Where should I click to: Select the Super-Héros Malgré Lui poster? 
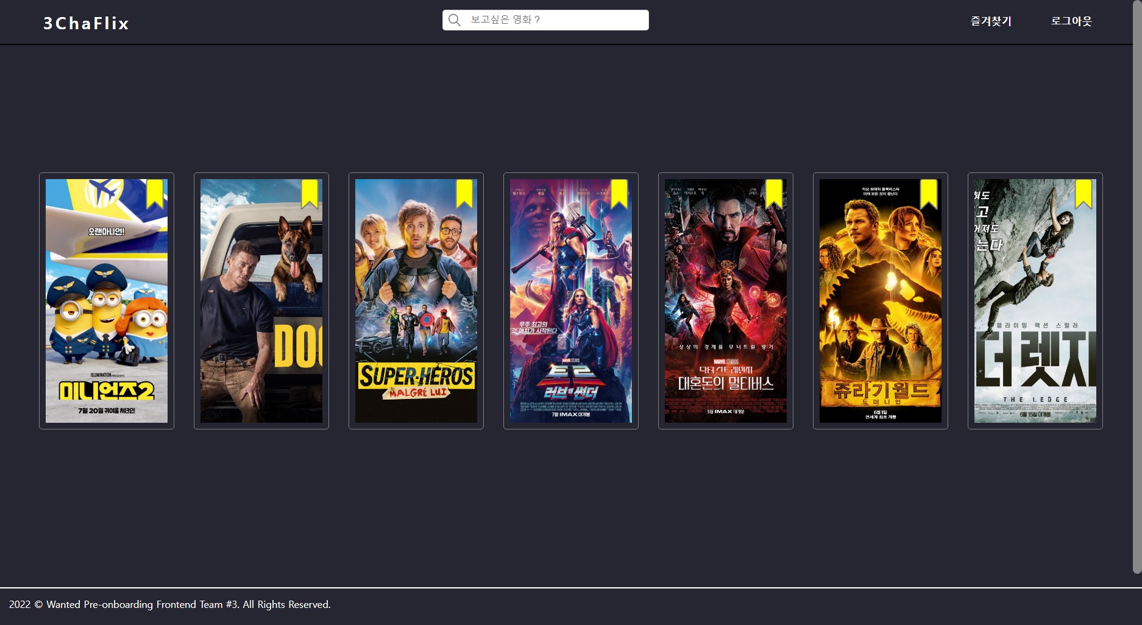416,305
